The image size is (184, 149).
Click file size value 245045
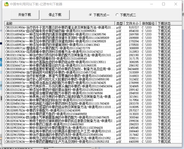[134, 128]
